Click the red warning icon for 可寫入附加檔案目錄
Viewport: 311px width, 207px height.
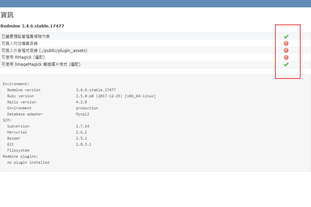click(x=286, y=43)
